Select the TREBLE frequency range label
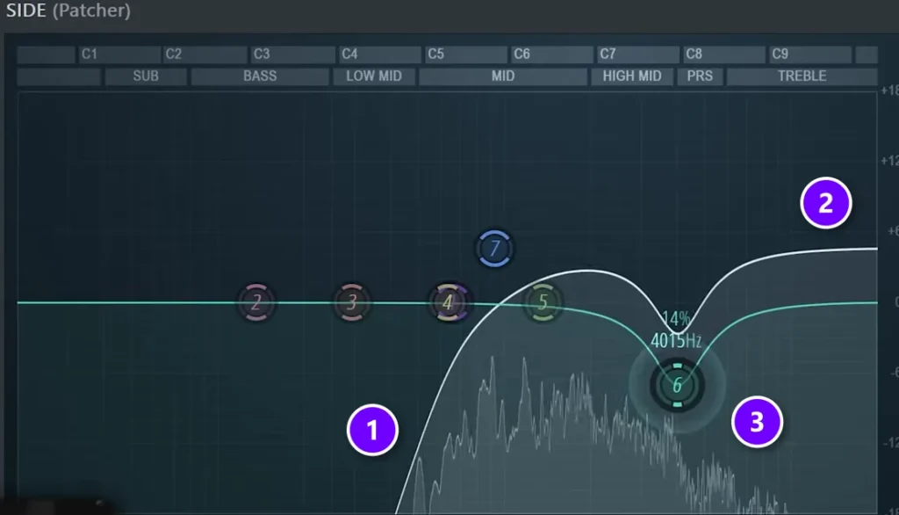Viewport: 899px width, 515px height. point(802,76)
